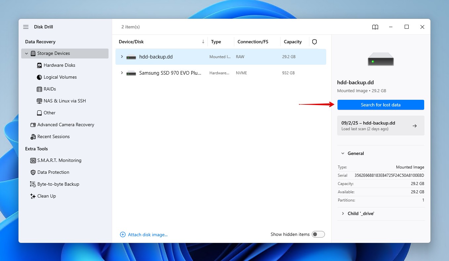Click the RAIDs icon
449x261 pixels.
click(39, 89)
